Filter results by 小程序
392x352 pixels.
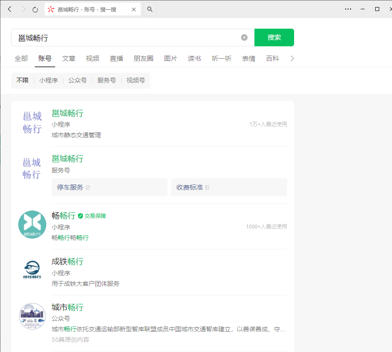click(49, 80)
